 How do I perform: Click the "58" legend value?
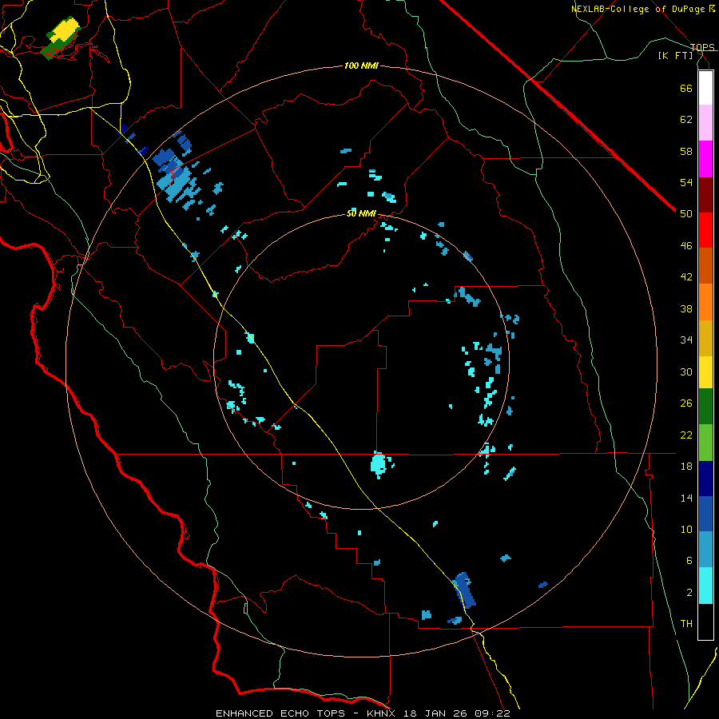click(686, 151)
